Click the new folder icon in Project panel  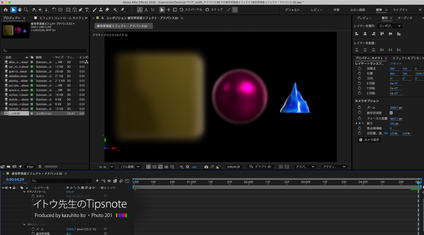(8, 166)
